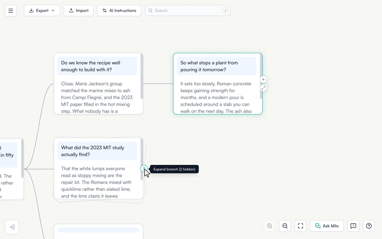The width and height of the screenshot is (382, 239).
Task: Click answer text 'That the white lumps everyone'
Action: coord(93,168)
